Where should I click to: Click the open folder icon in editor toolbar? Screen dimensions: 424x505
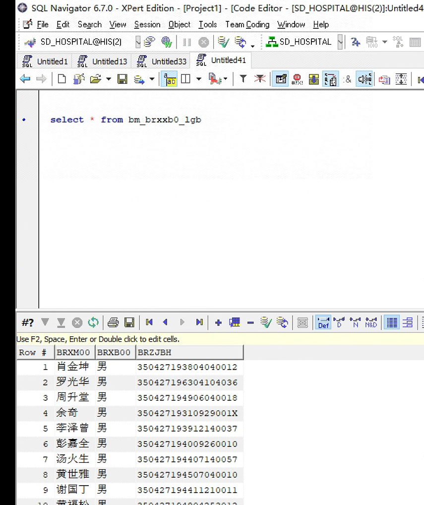click(x=96, y=79)
